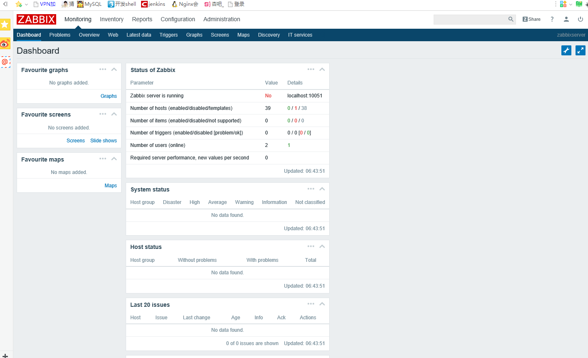Switch to the Screens submenu tab
Viewport: 588px width, 358px height.
[220, 35]
